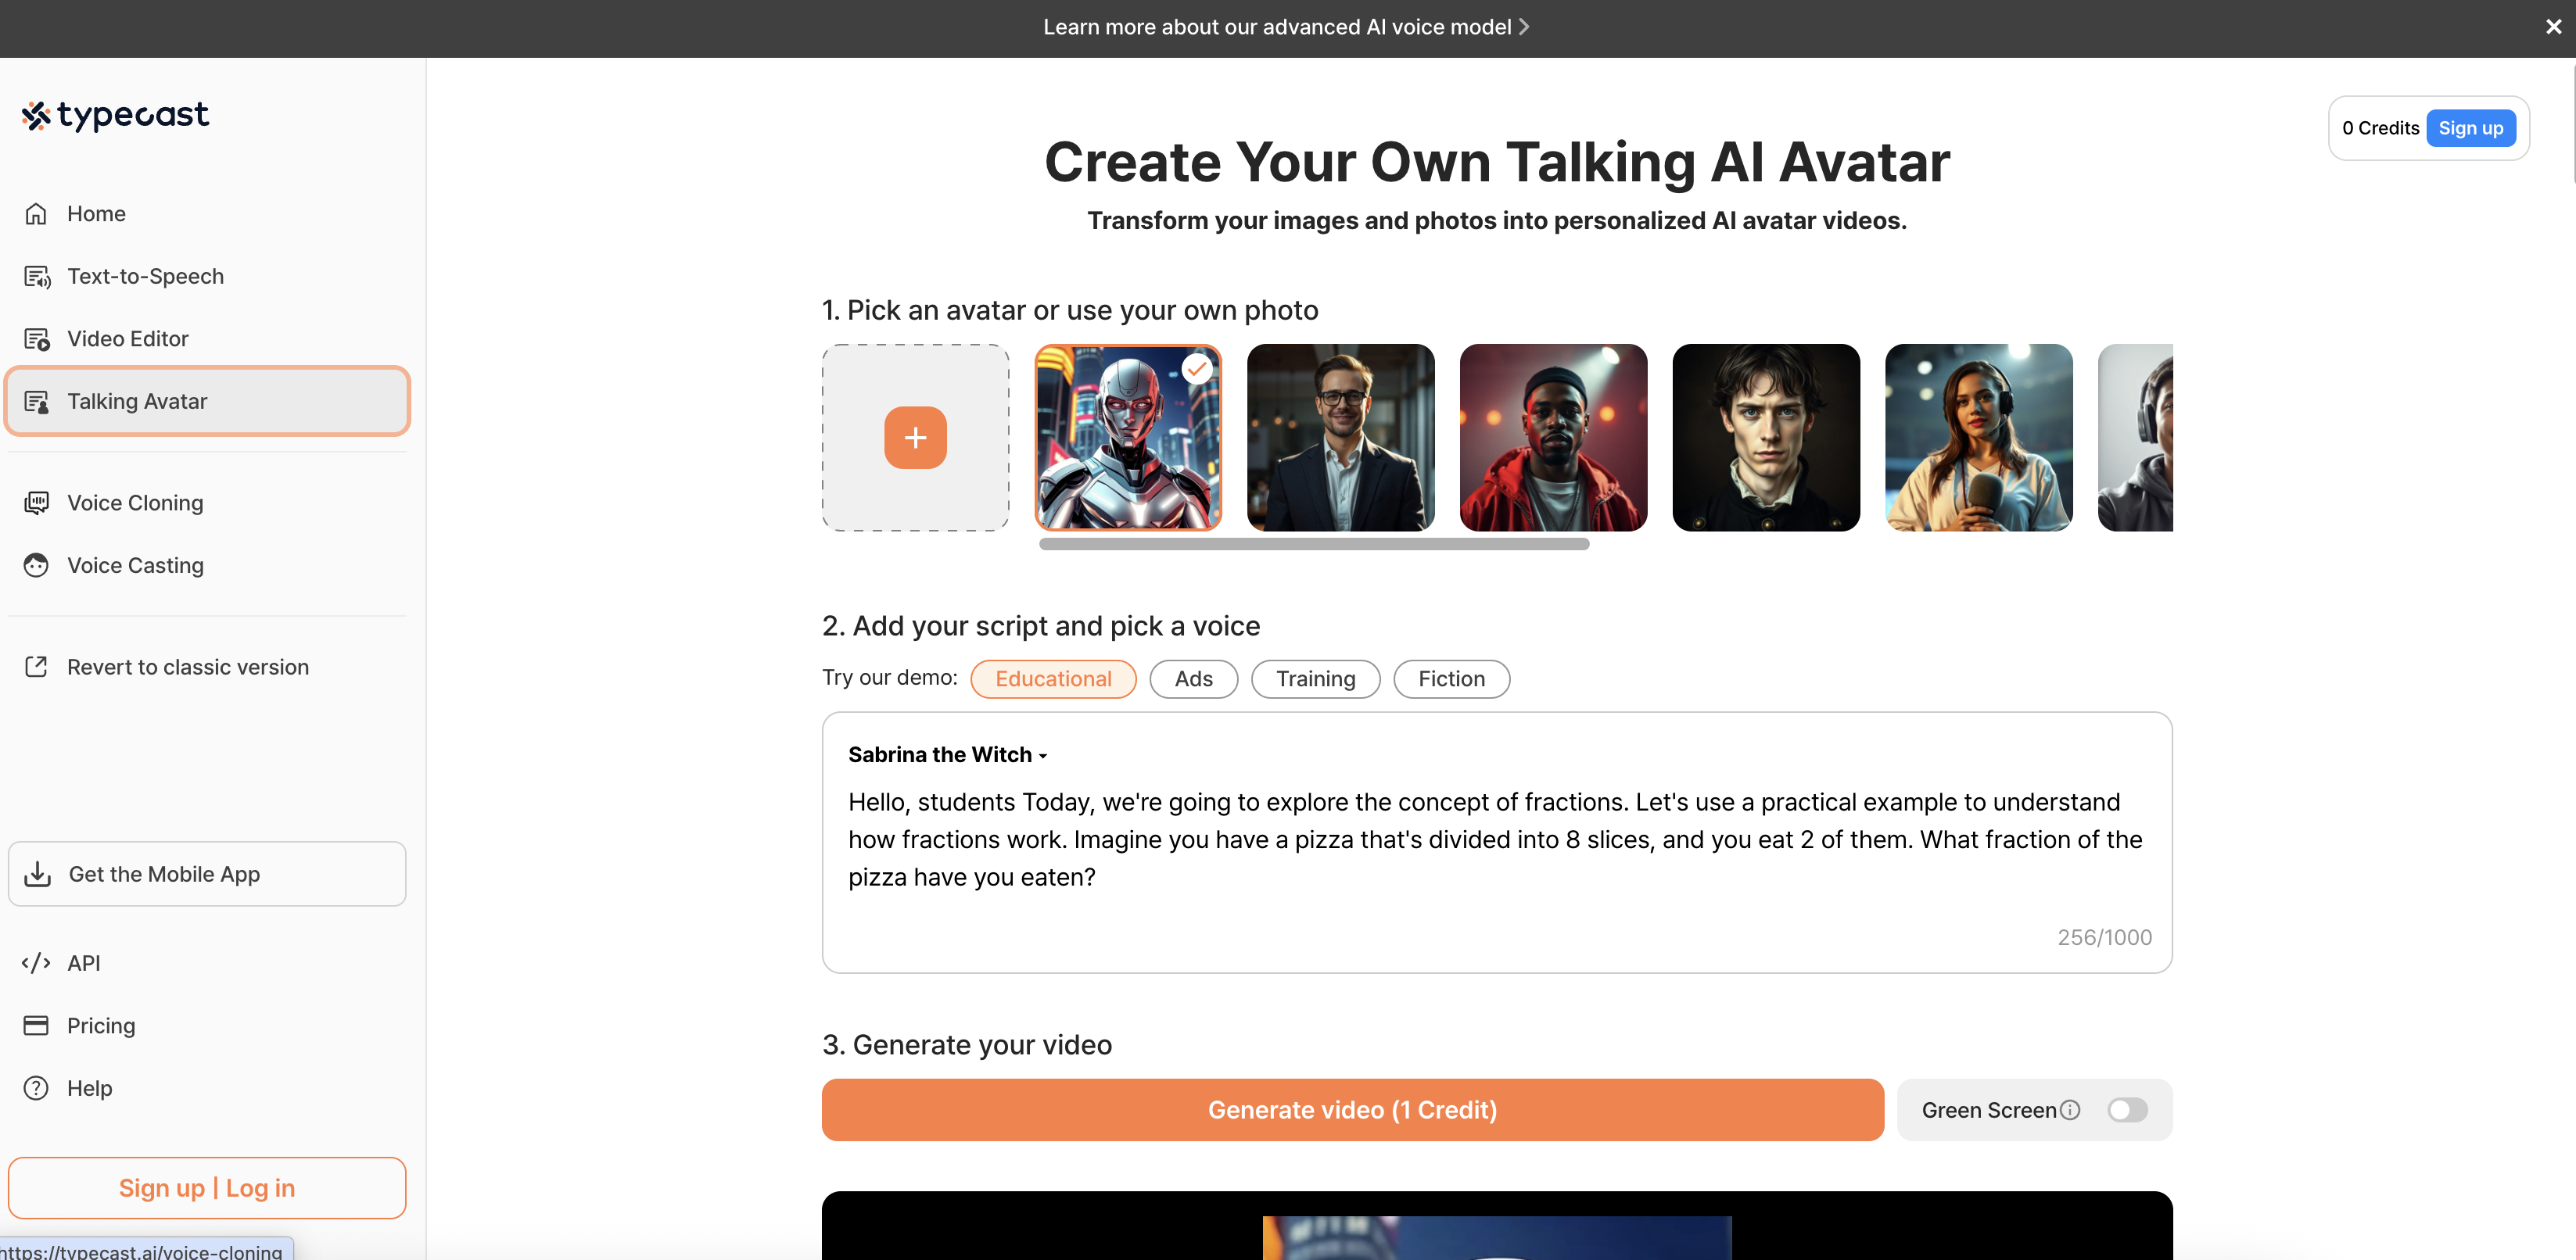The height and width of the screenshot is (1260, 2576).
Task: Revert to classic version
Action: (187, 668)
